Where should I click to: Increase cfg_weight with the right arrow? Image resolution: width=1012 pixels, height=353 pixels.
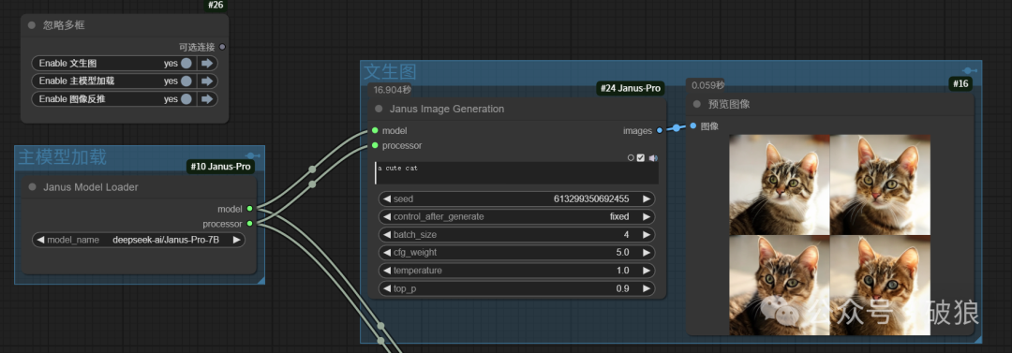[647, 252]
